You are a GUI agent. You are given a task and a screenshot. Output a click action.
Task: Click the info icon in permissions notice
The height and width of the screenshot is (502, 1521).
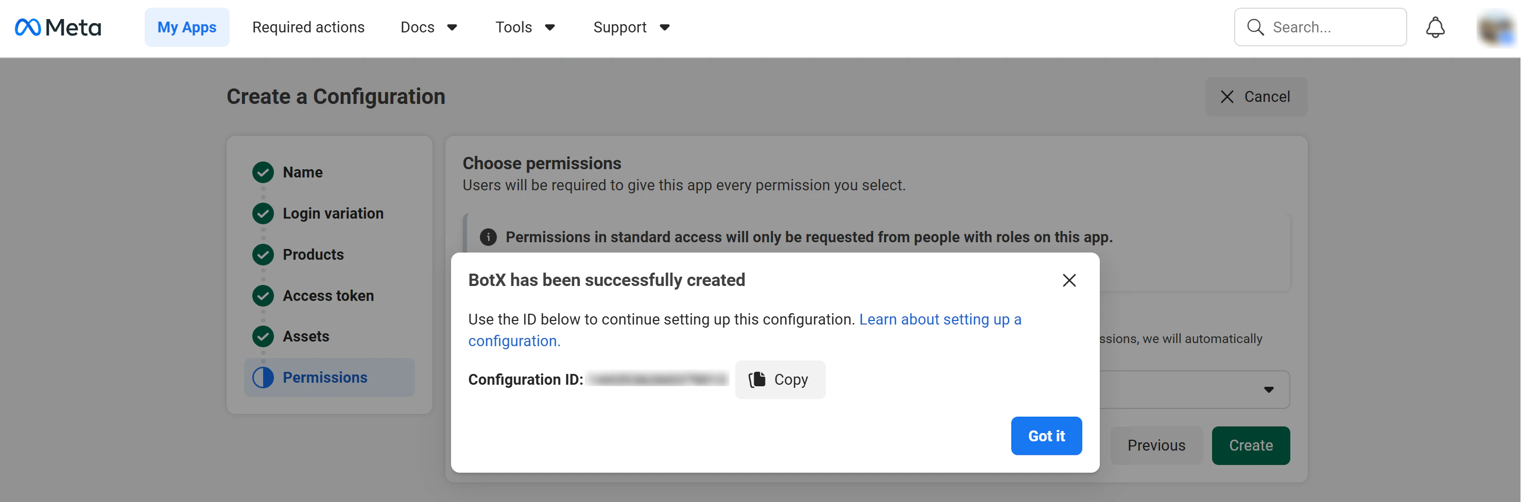coord(488,237)
